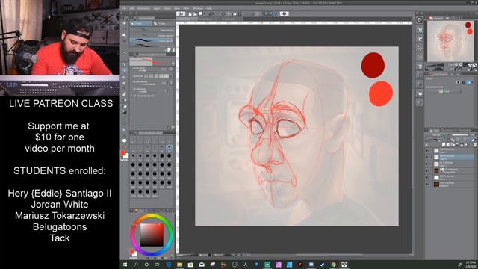Select the Balloon tool with white ellipse icon
Screen dimensions: 478x269
[x=125, y=140]
